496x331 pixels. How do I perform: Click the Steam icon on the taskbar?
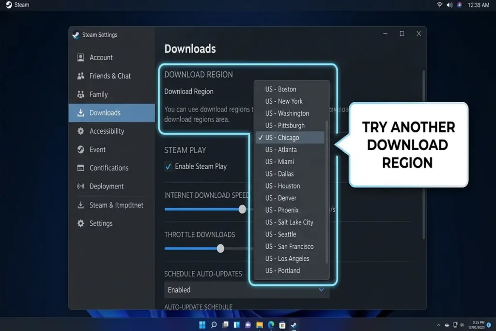click(294, 325)
